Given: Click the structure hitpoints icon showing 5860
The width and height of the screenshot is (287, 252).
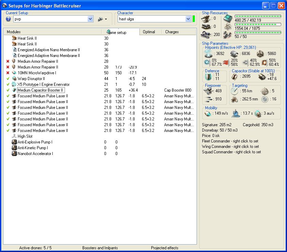Looking at the screenshot, I should [x=260, y=54].
